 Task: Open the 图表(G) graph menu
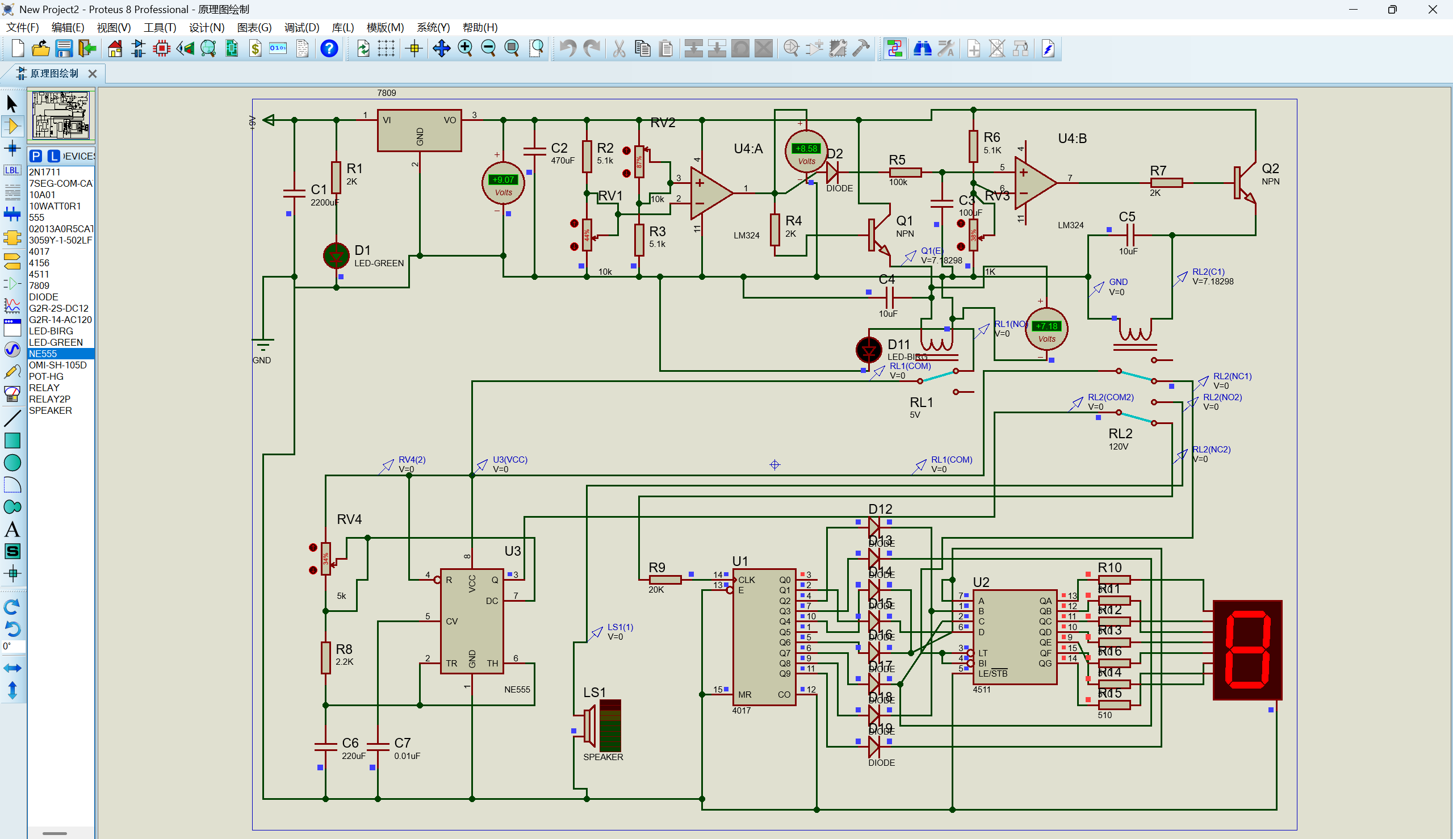(254, 27)
